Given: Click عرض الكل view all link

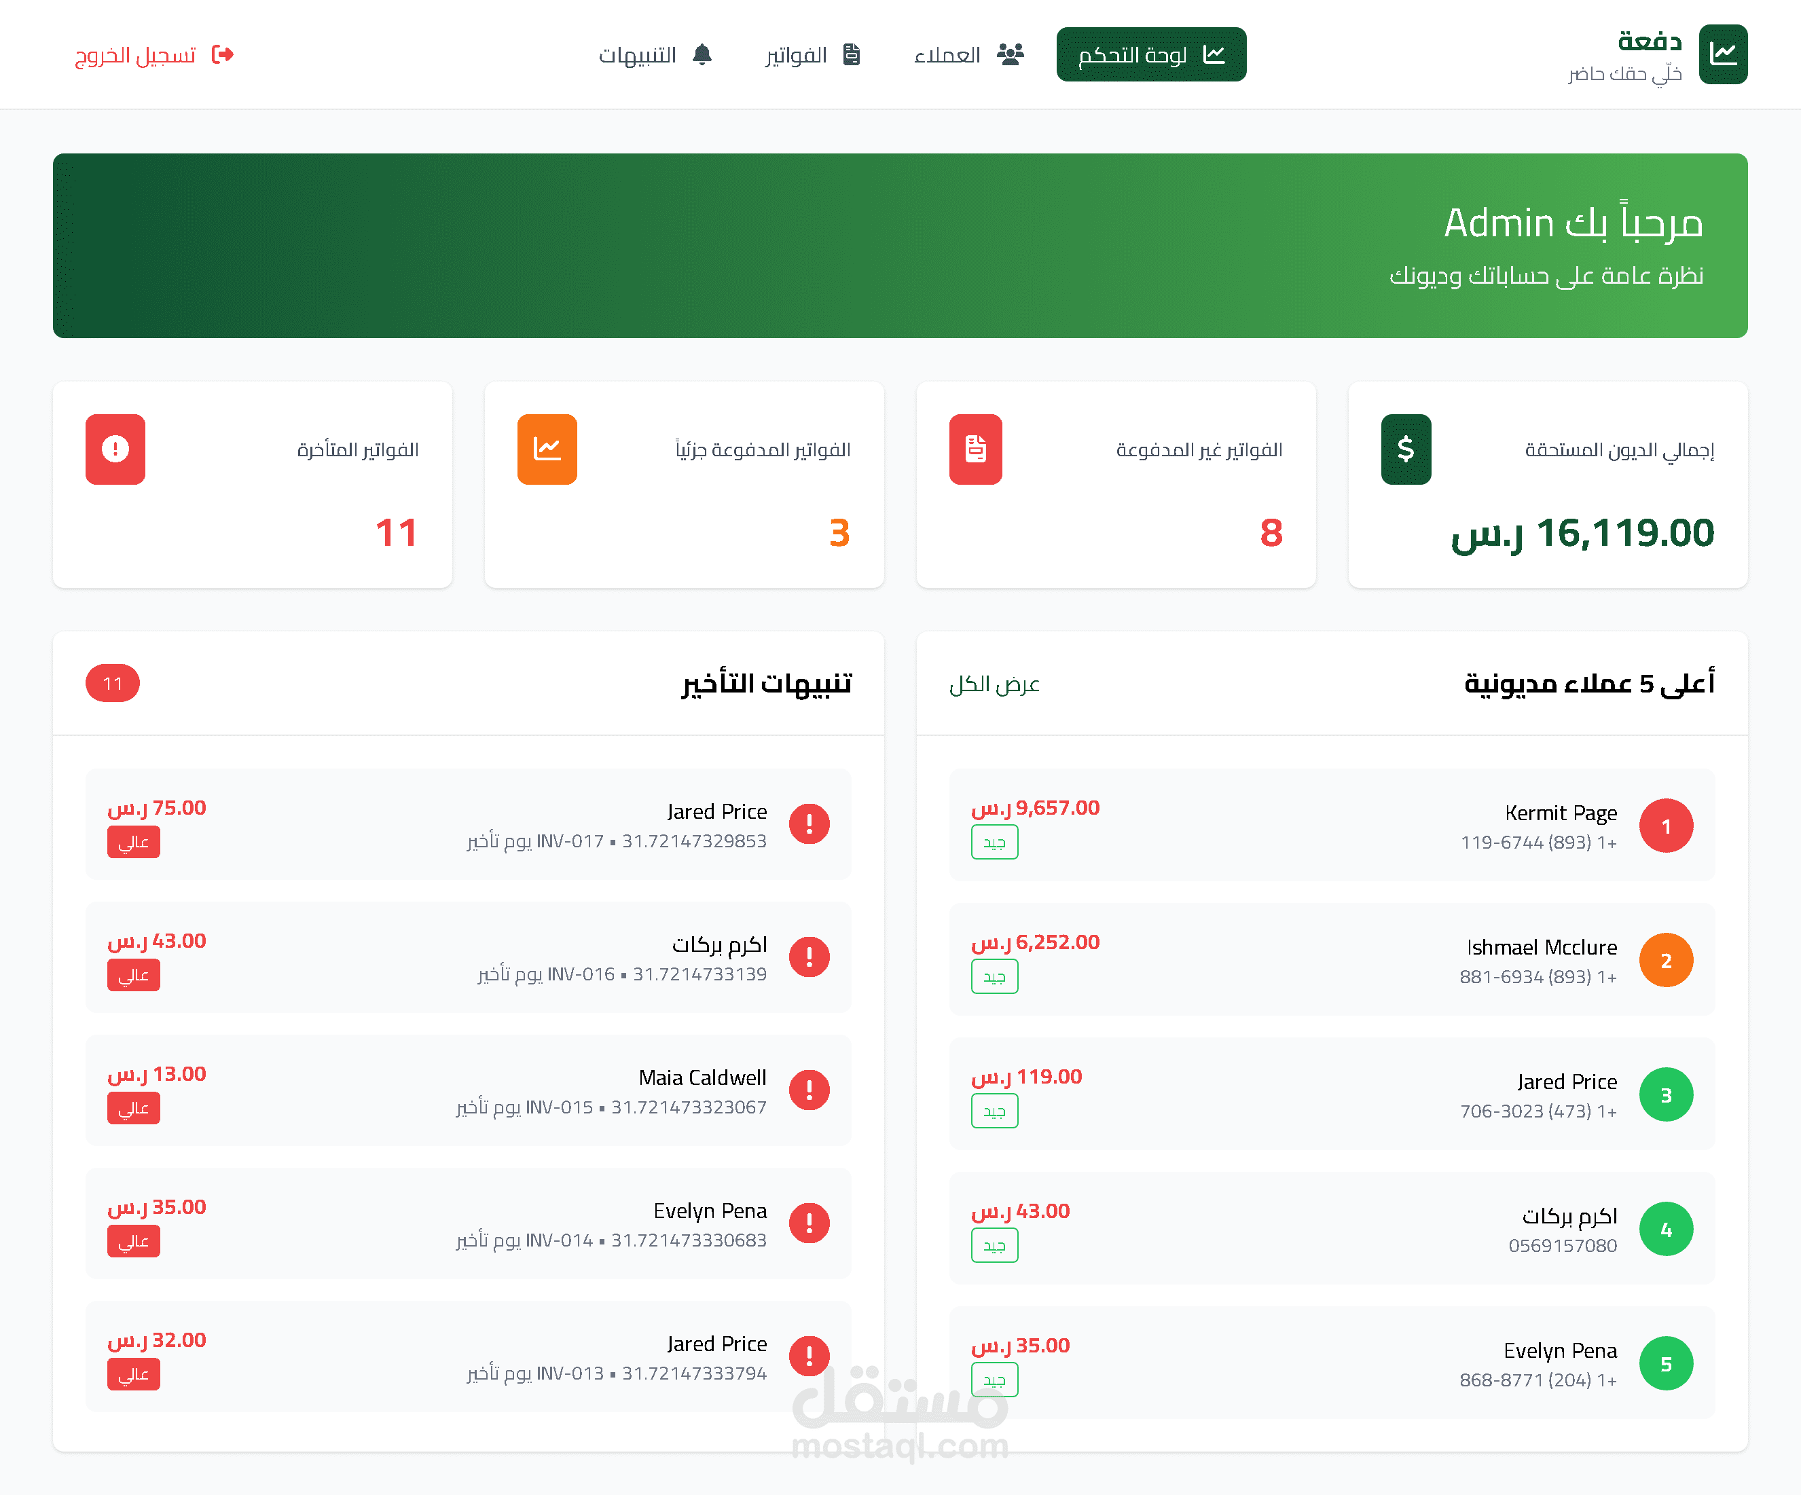Looking at the screenshot, I should (994, 684).
